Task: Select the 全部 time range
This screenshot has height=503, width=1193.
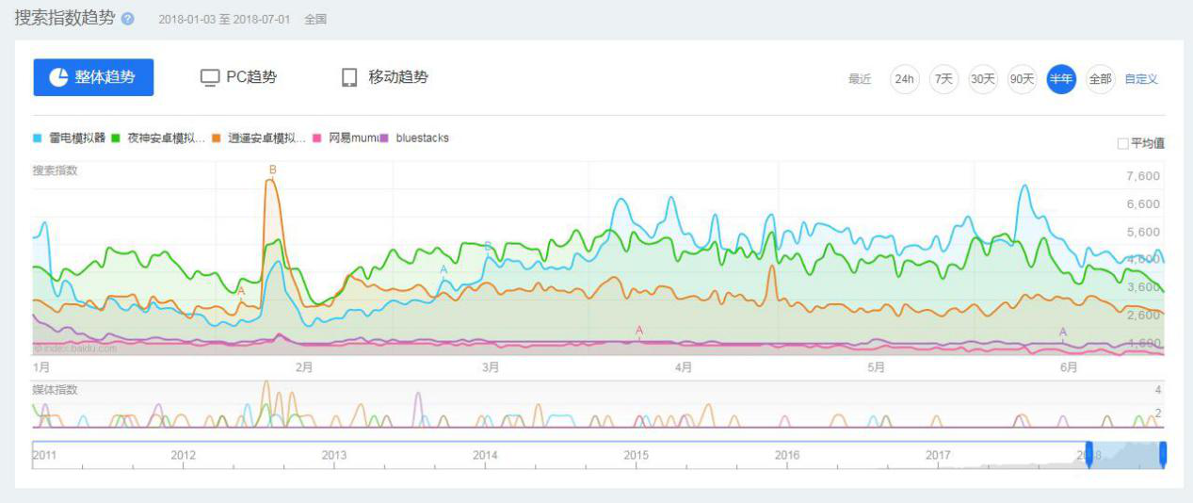Action: [x=1100, y=79]
